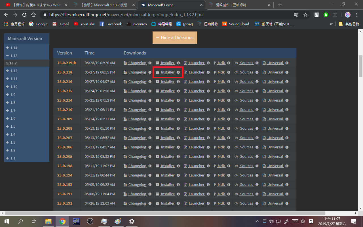Open the pixiv bookmark
This screenshot has width=363, height=227.
pyautogui.click(x=184, y=24)
